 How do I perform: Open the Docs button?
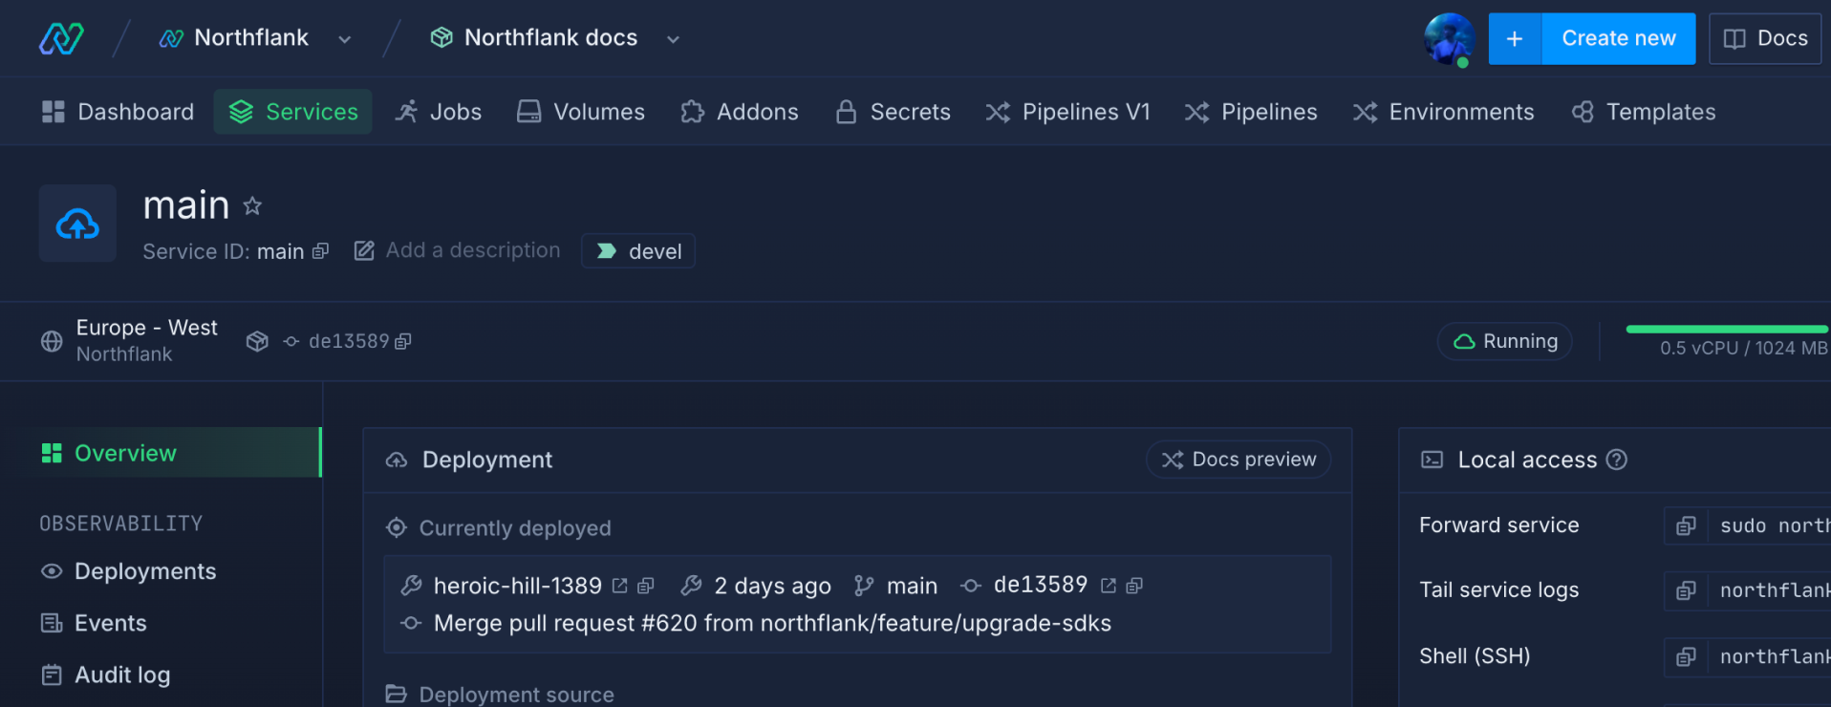tap(1765, 39)
